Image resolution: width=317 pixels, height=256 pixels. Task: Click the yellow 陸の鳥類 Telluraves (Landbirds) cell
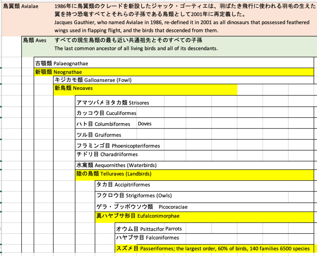(114, 174)
